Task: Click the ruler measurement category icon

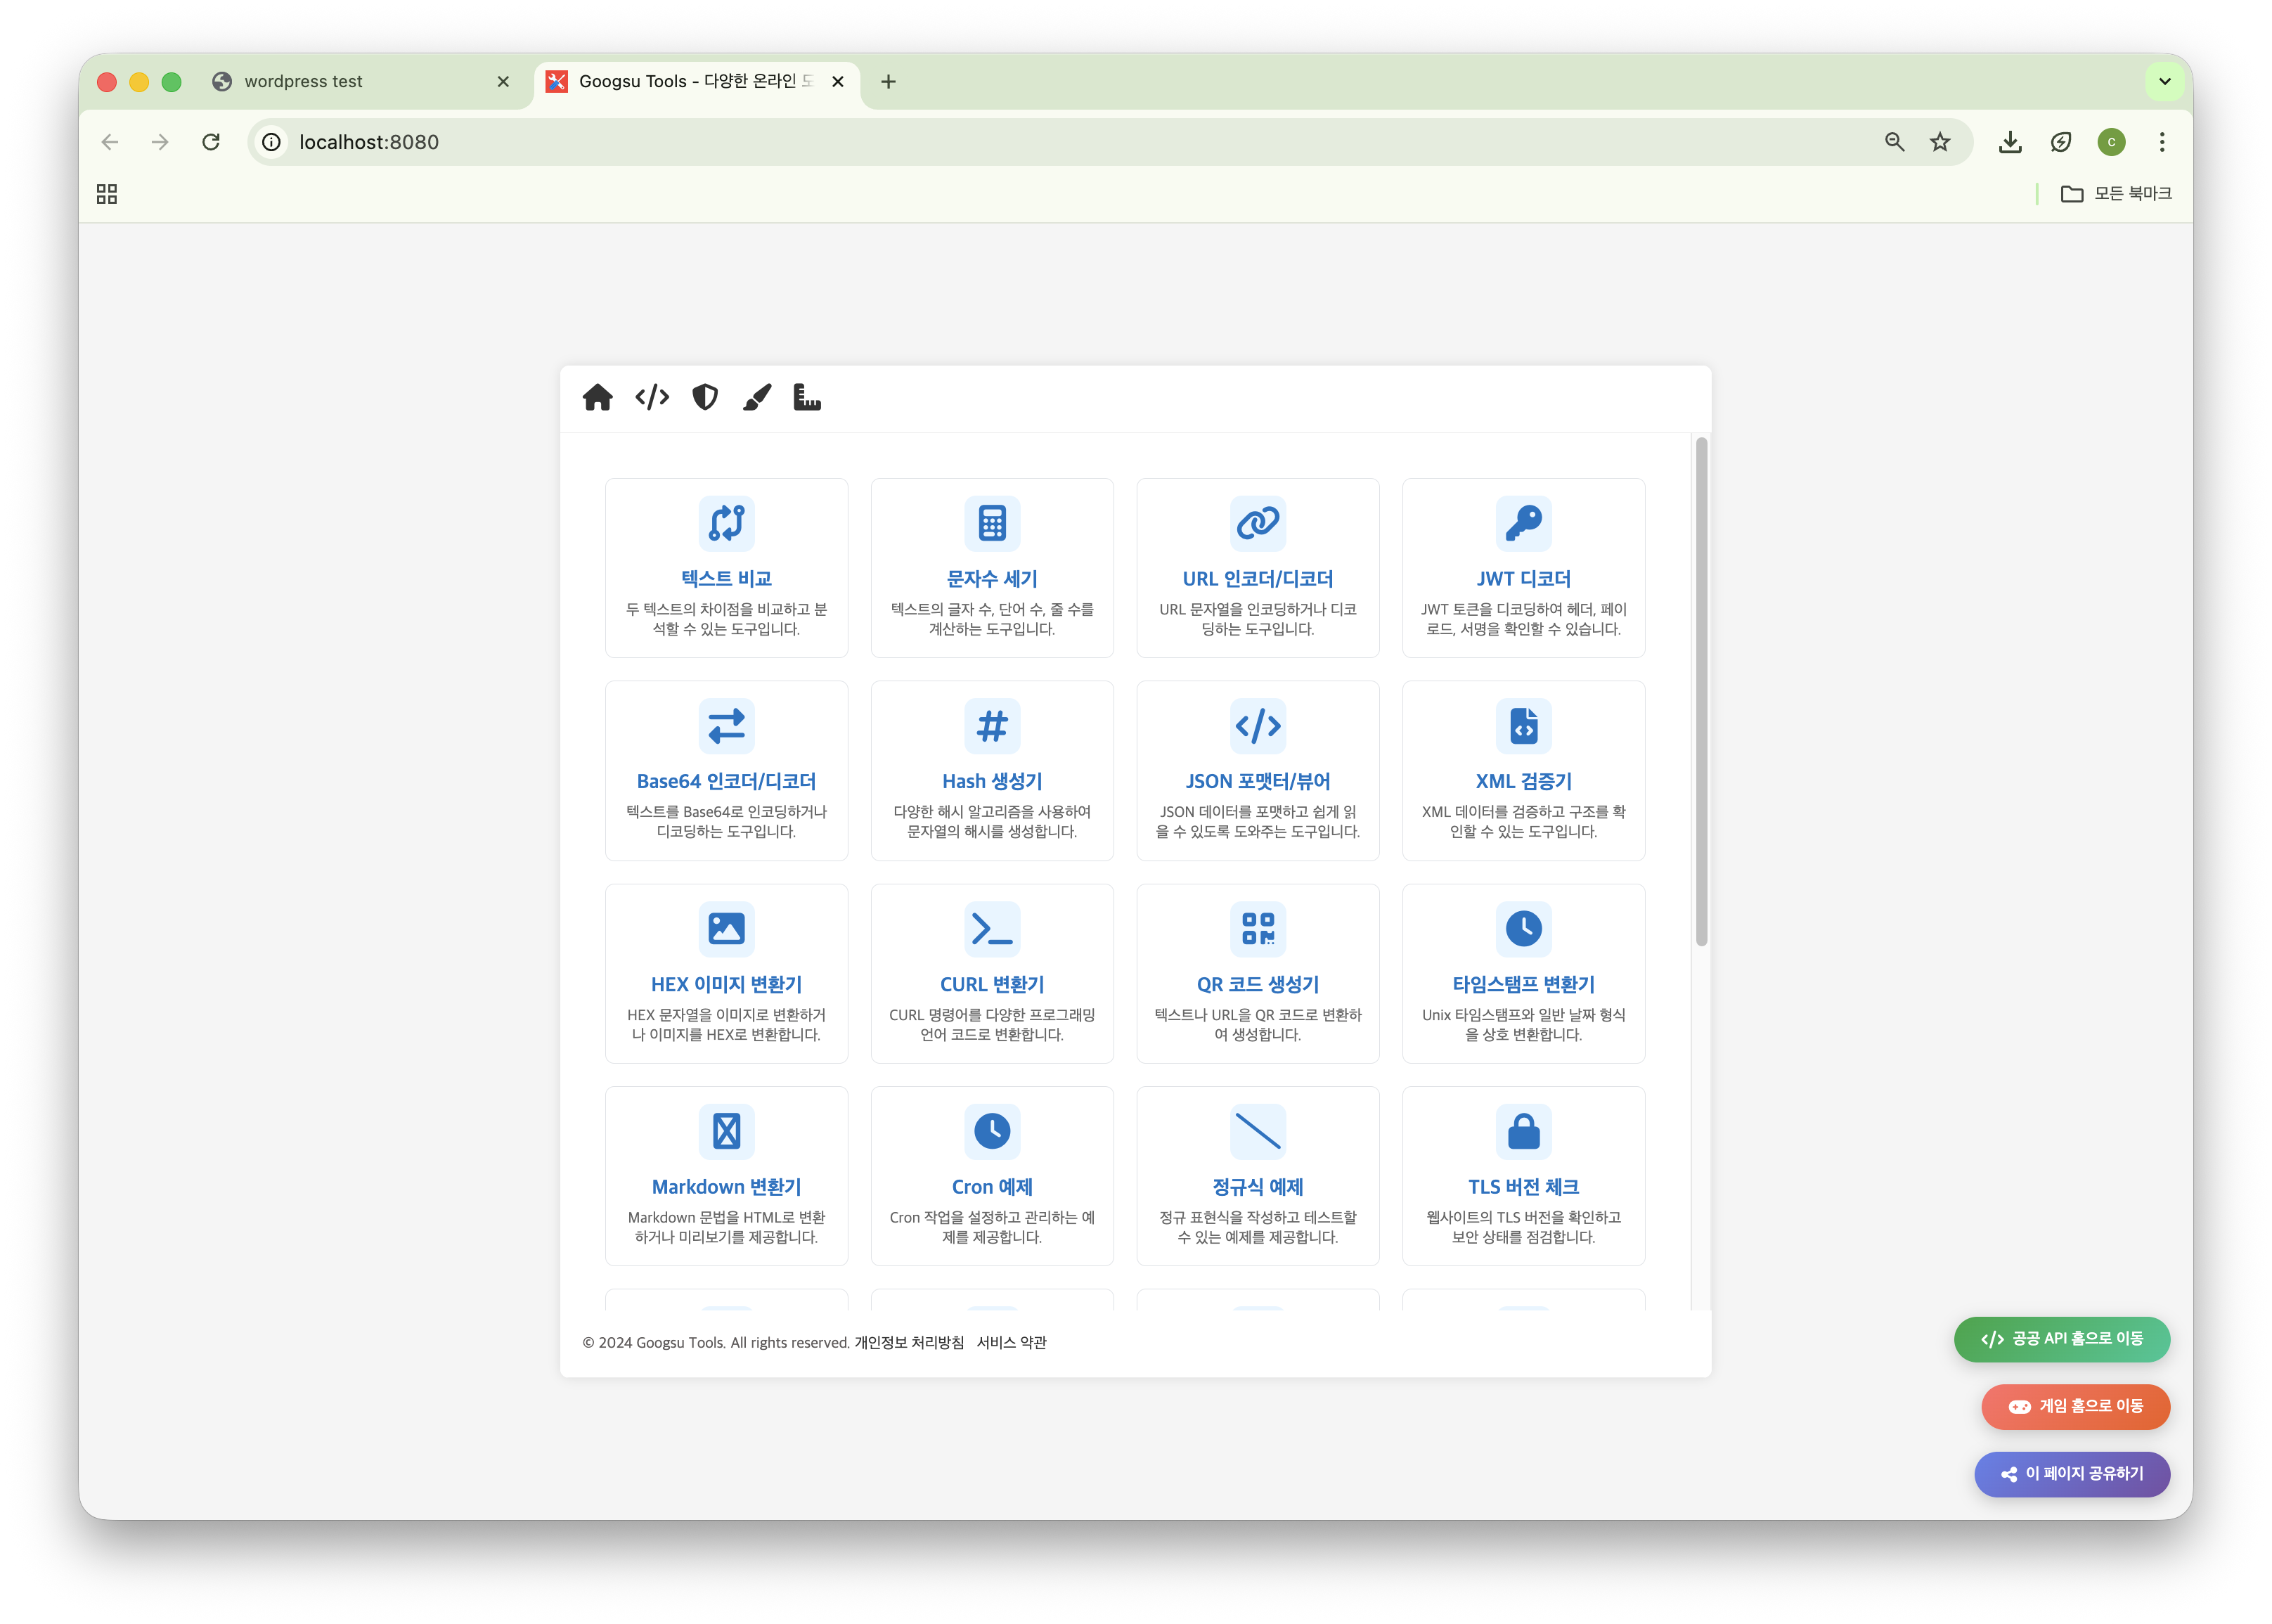Action: click(x=807, y=398)
